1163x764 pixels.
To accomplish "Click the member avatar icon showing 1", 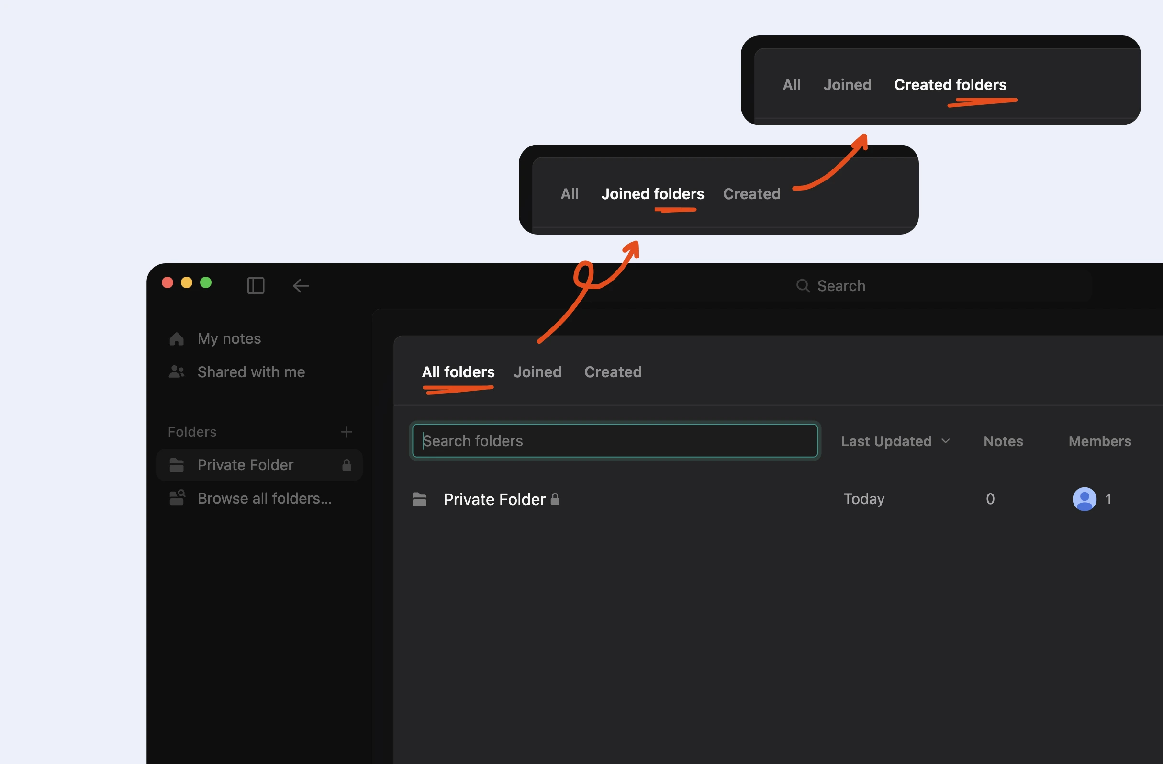I will [x=1085, y=499].
